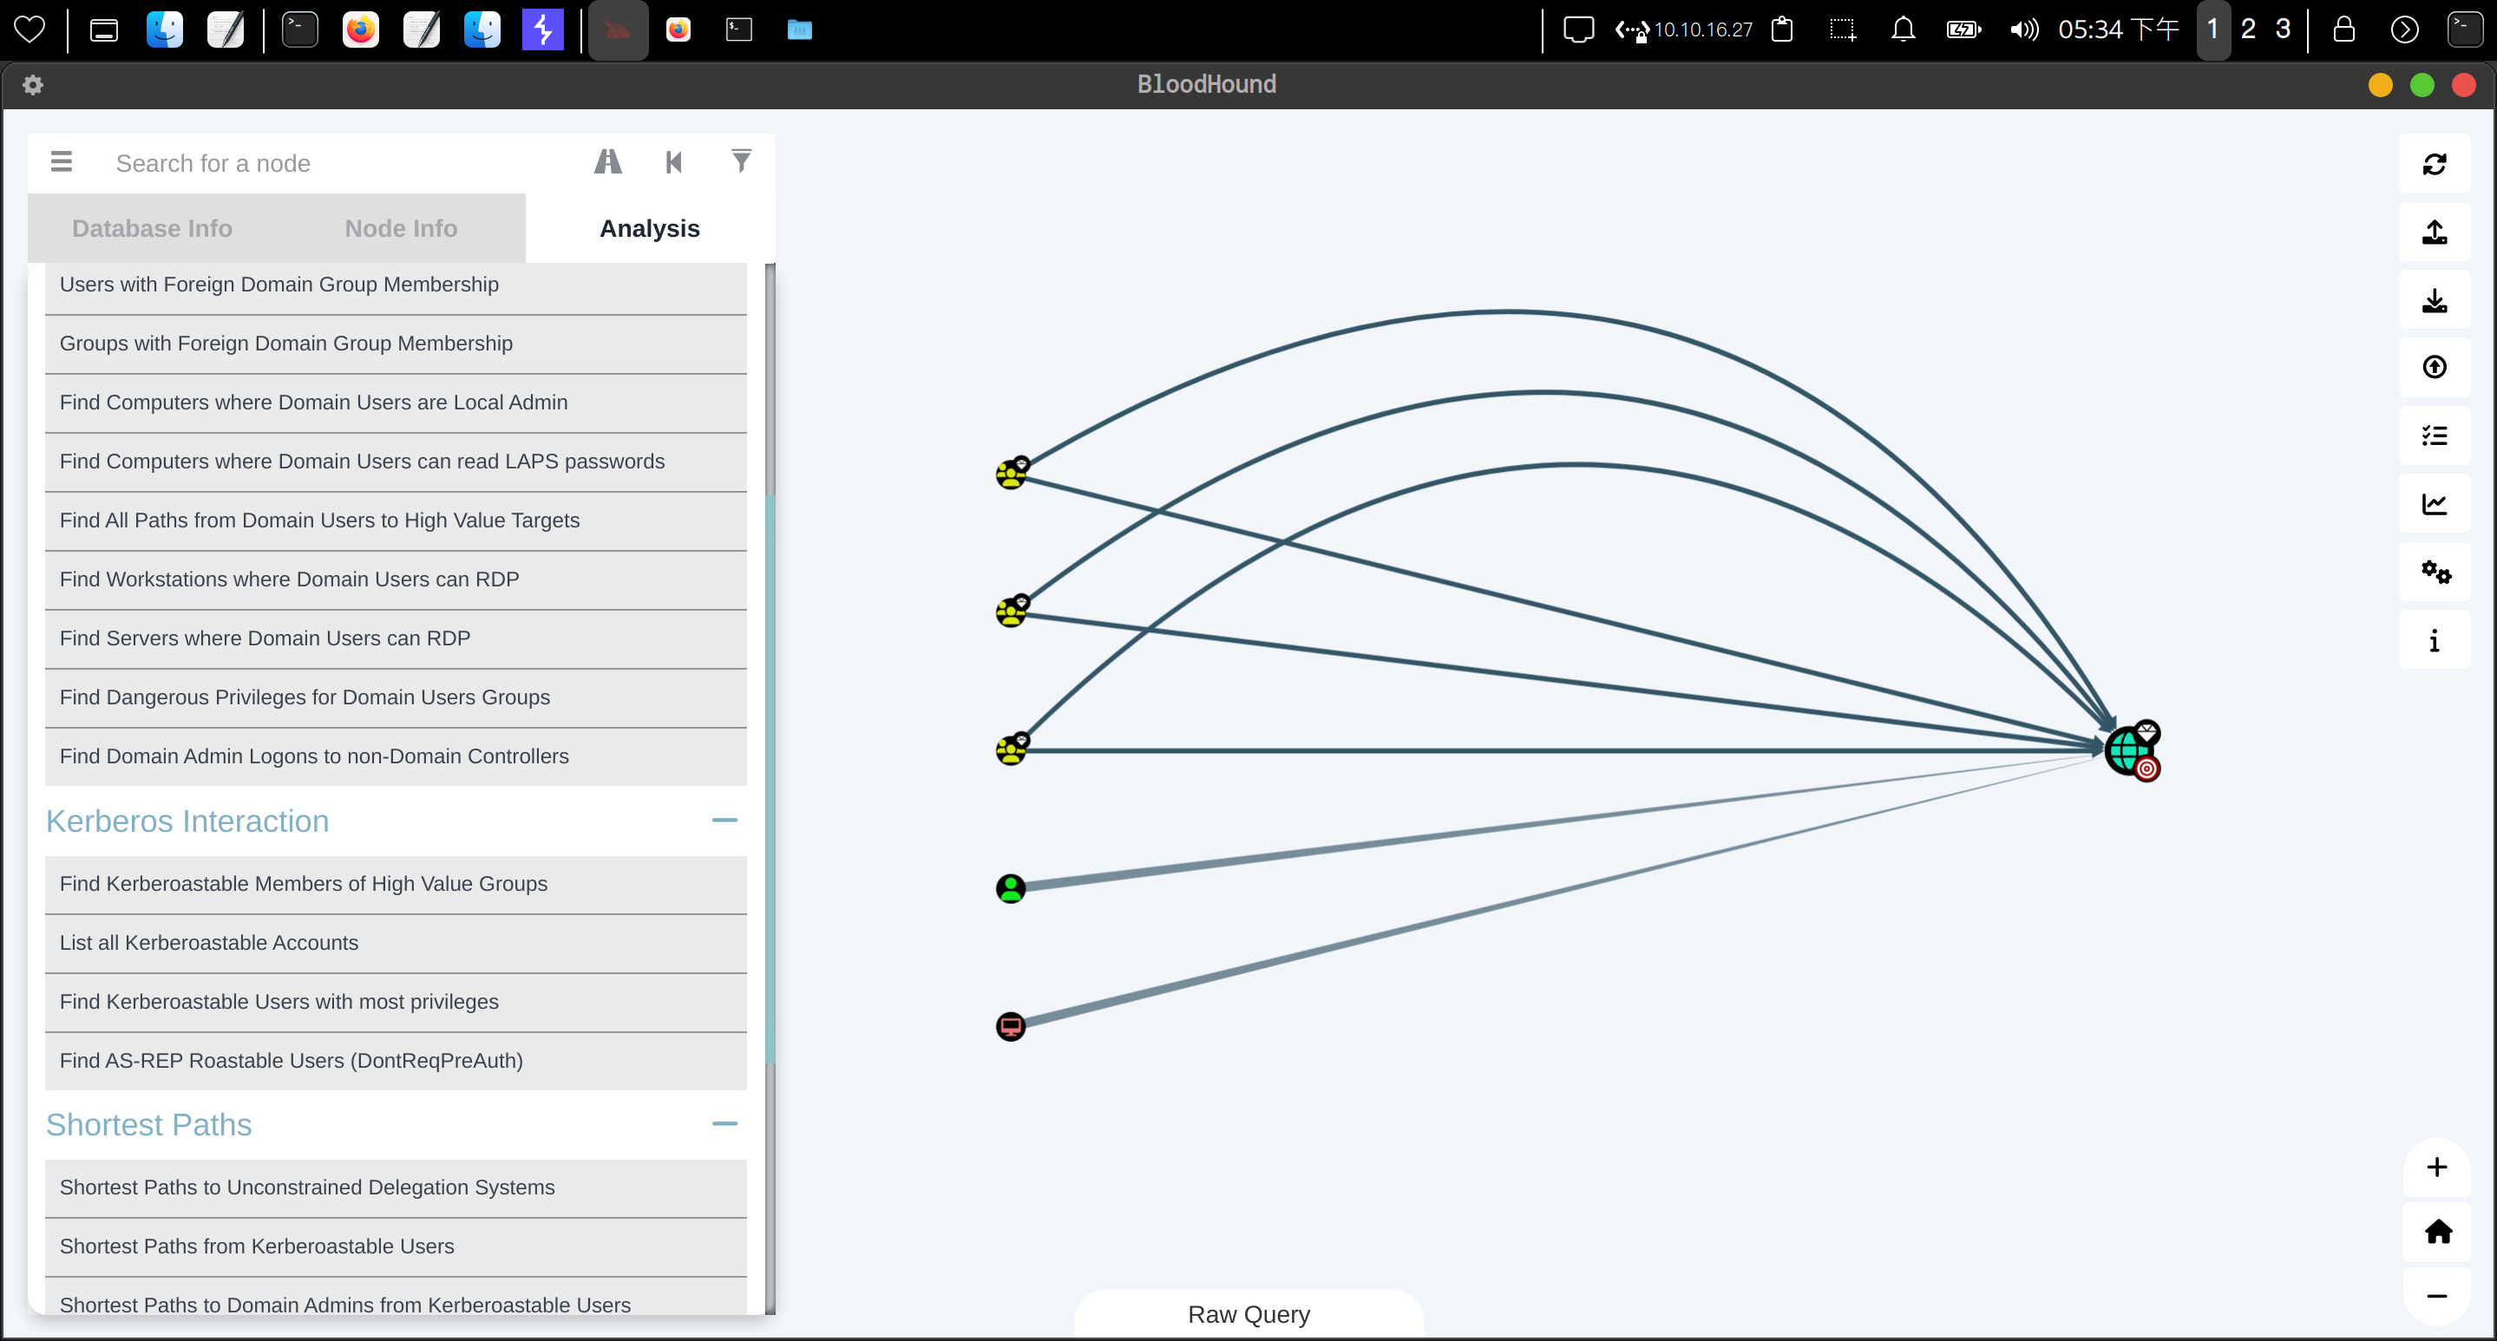The height and width of the screenshot is (1341, 2497).
Task: Run Find Computers where Domain Users are Local Admin
Action: tap(396, 403)
